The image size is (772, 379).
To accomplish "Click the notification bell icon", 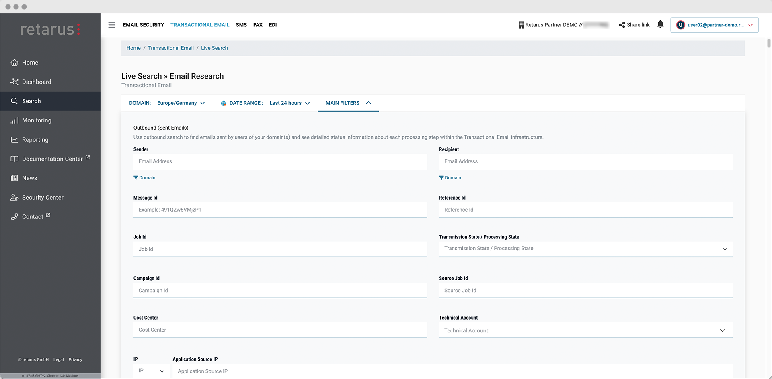I will click(x=660, y=24).
